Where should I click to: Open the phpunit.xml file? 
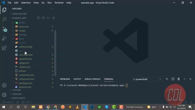point(25,87)
